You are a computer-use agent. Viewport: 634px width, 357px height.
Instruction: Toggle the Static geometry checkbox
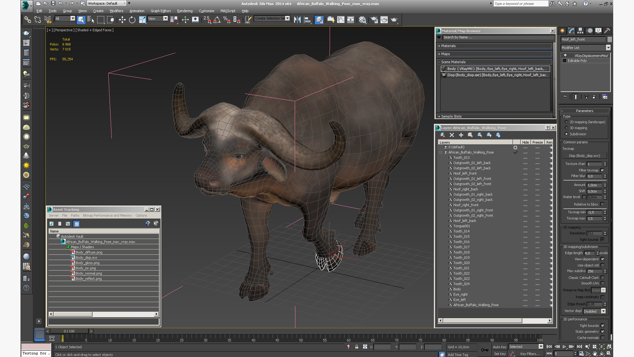[x=602, y=332]
